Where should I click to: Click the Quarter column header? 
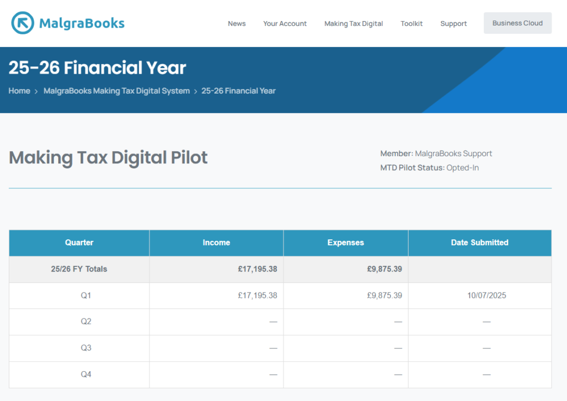[79, 243]
